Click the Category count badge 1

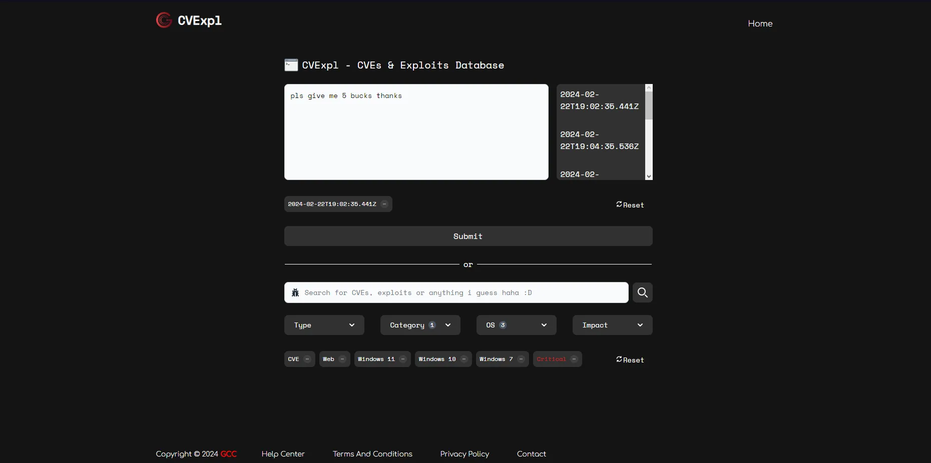[x=432, y=325]
